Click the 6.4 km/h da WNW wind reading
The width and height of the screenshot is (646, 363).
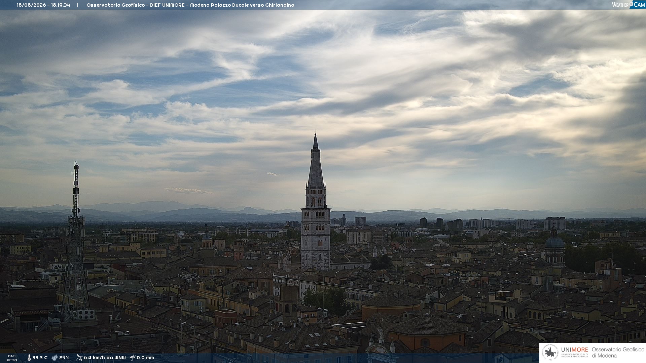[105, 358]
